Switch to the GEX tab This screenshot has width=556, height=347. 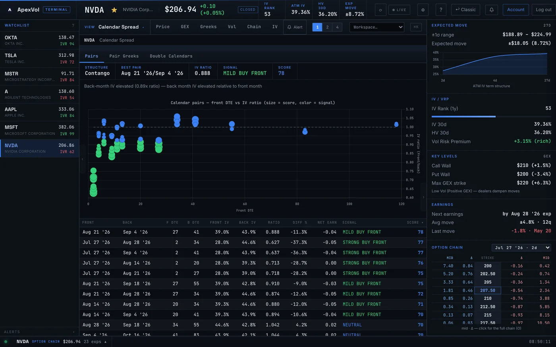coord(185,27)
